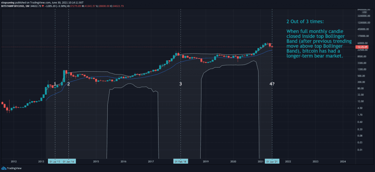Click the 2019 time axis label
375x172 pixels.
pyautogui.click(x=206, y=161)
